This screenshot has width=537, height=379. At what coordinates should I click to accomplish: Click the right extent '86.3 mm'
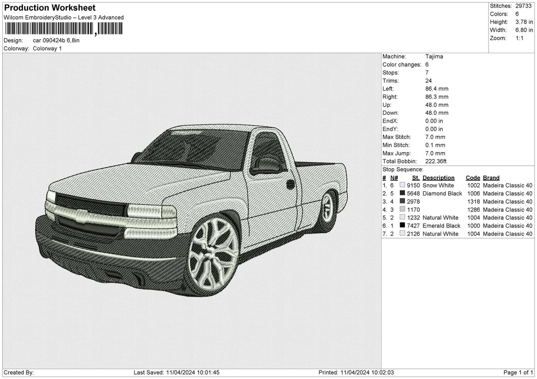click(437, 97)
